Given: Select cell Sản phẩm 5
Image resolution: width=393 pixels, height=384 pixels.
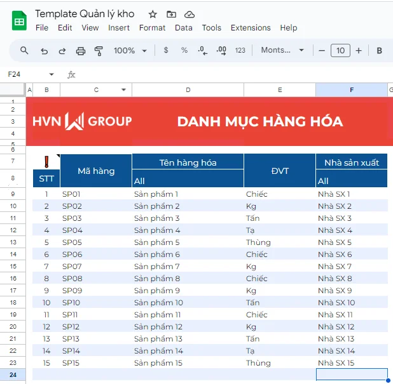Looking at the screenshot, I should pos(188,242).
